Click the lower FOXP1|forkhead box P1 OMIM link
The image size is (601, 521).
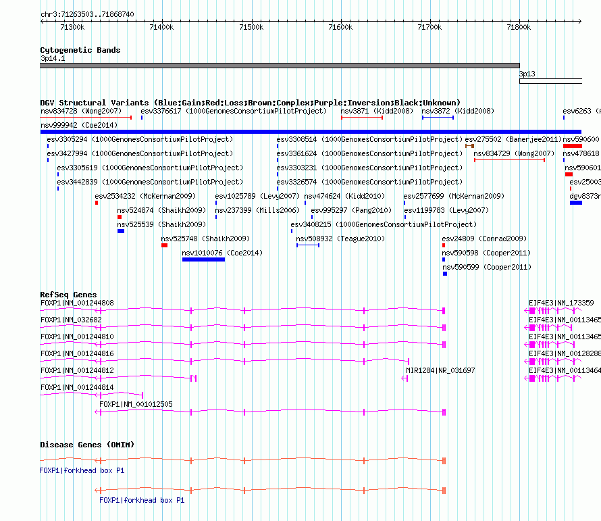pos(142,500)
